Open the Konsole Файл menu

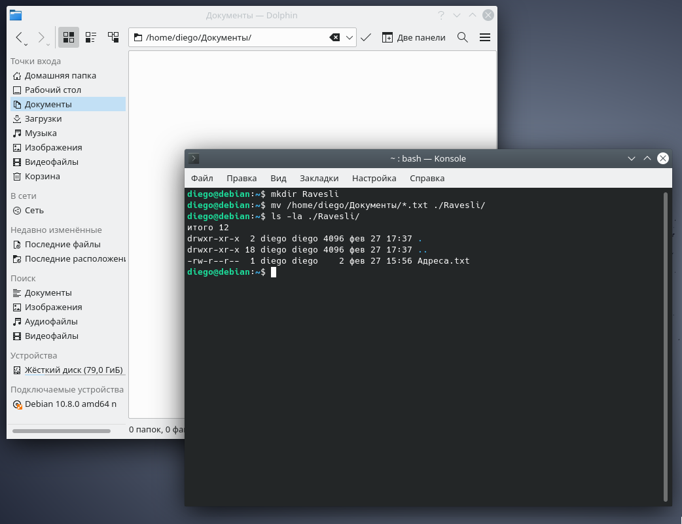[202, 178]
